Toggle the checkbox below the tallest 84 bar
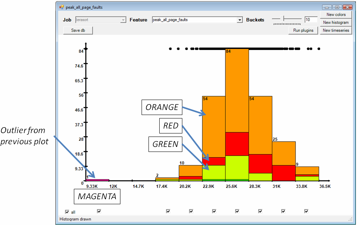 pyautogui.click(x=237, y=211)
